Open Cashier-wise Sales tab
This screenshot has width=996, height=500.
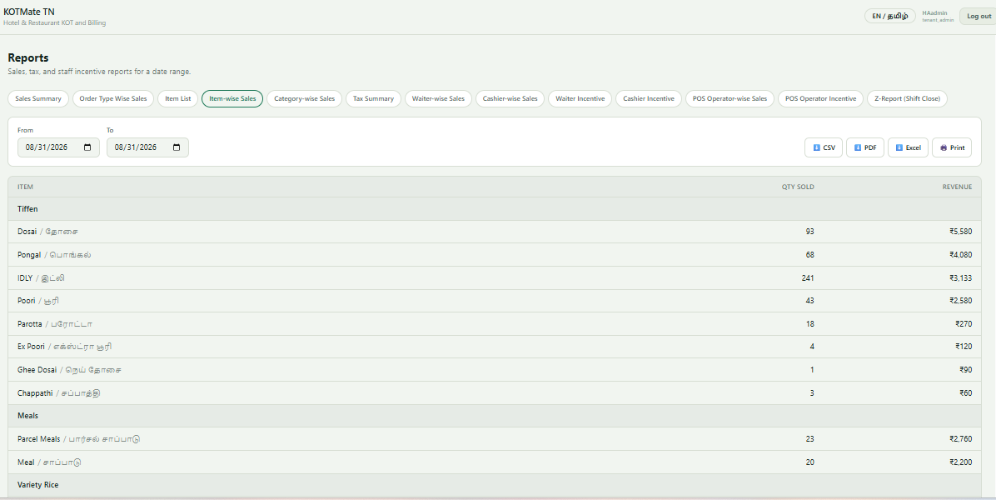[x=510, y=98]
